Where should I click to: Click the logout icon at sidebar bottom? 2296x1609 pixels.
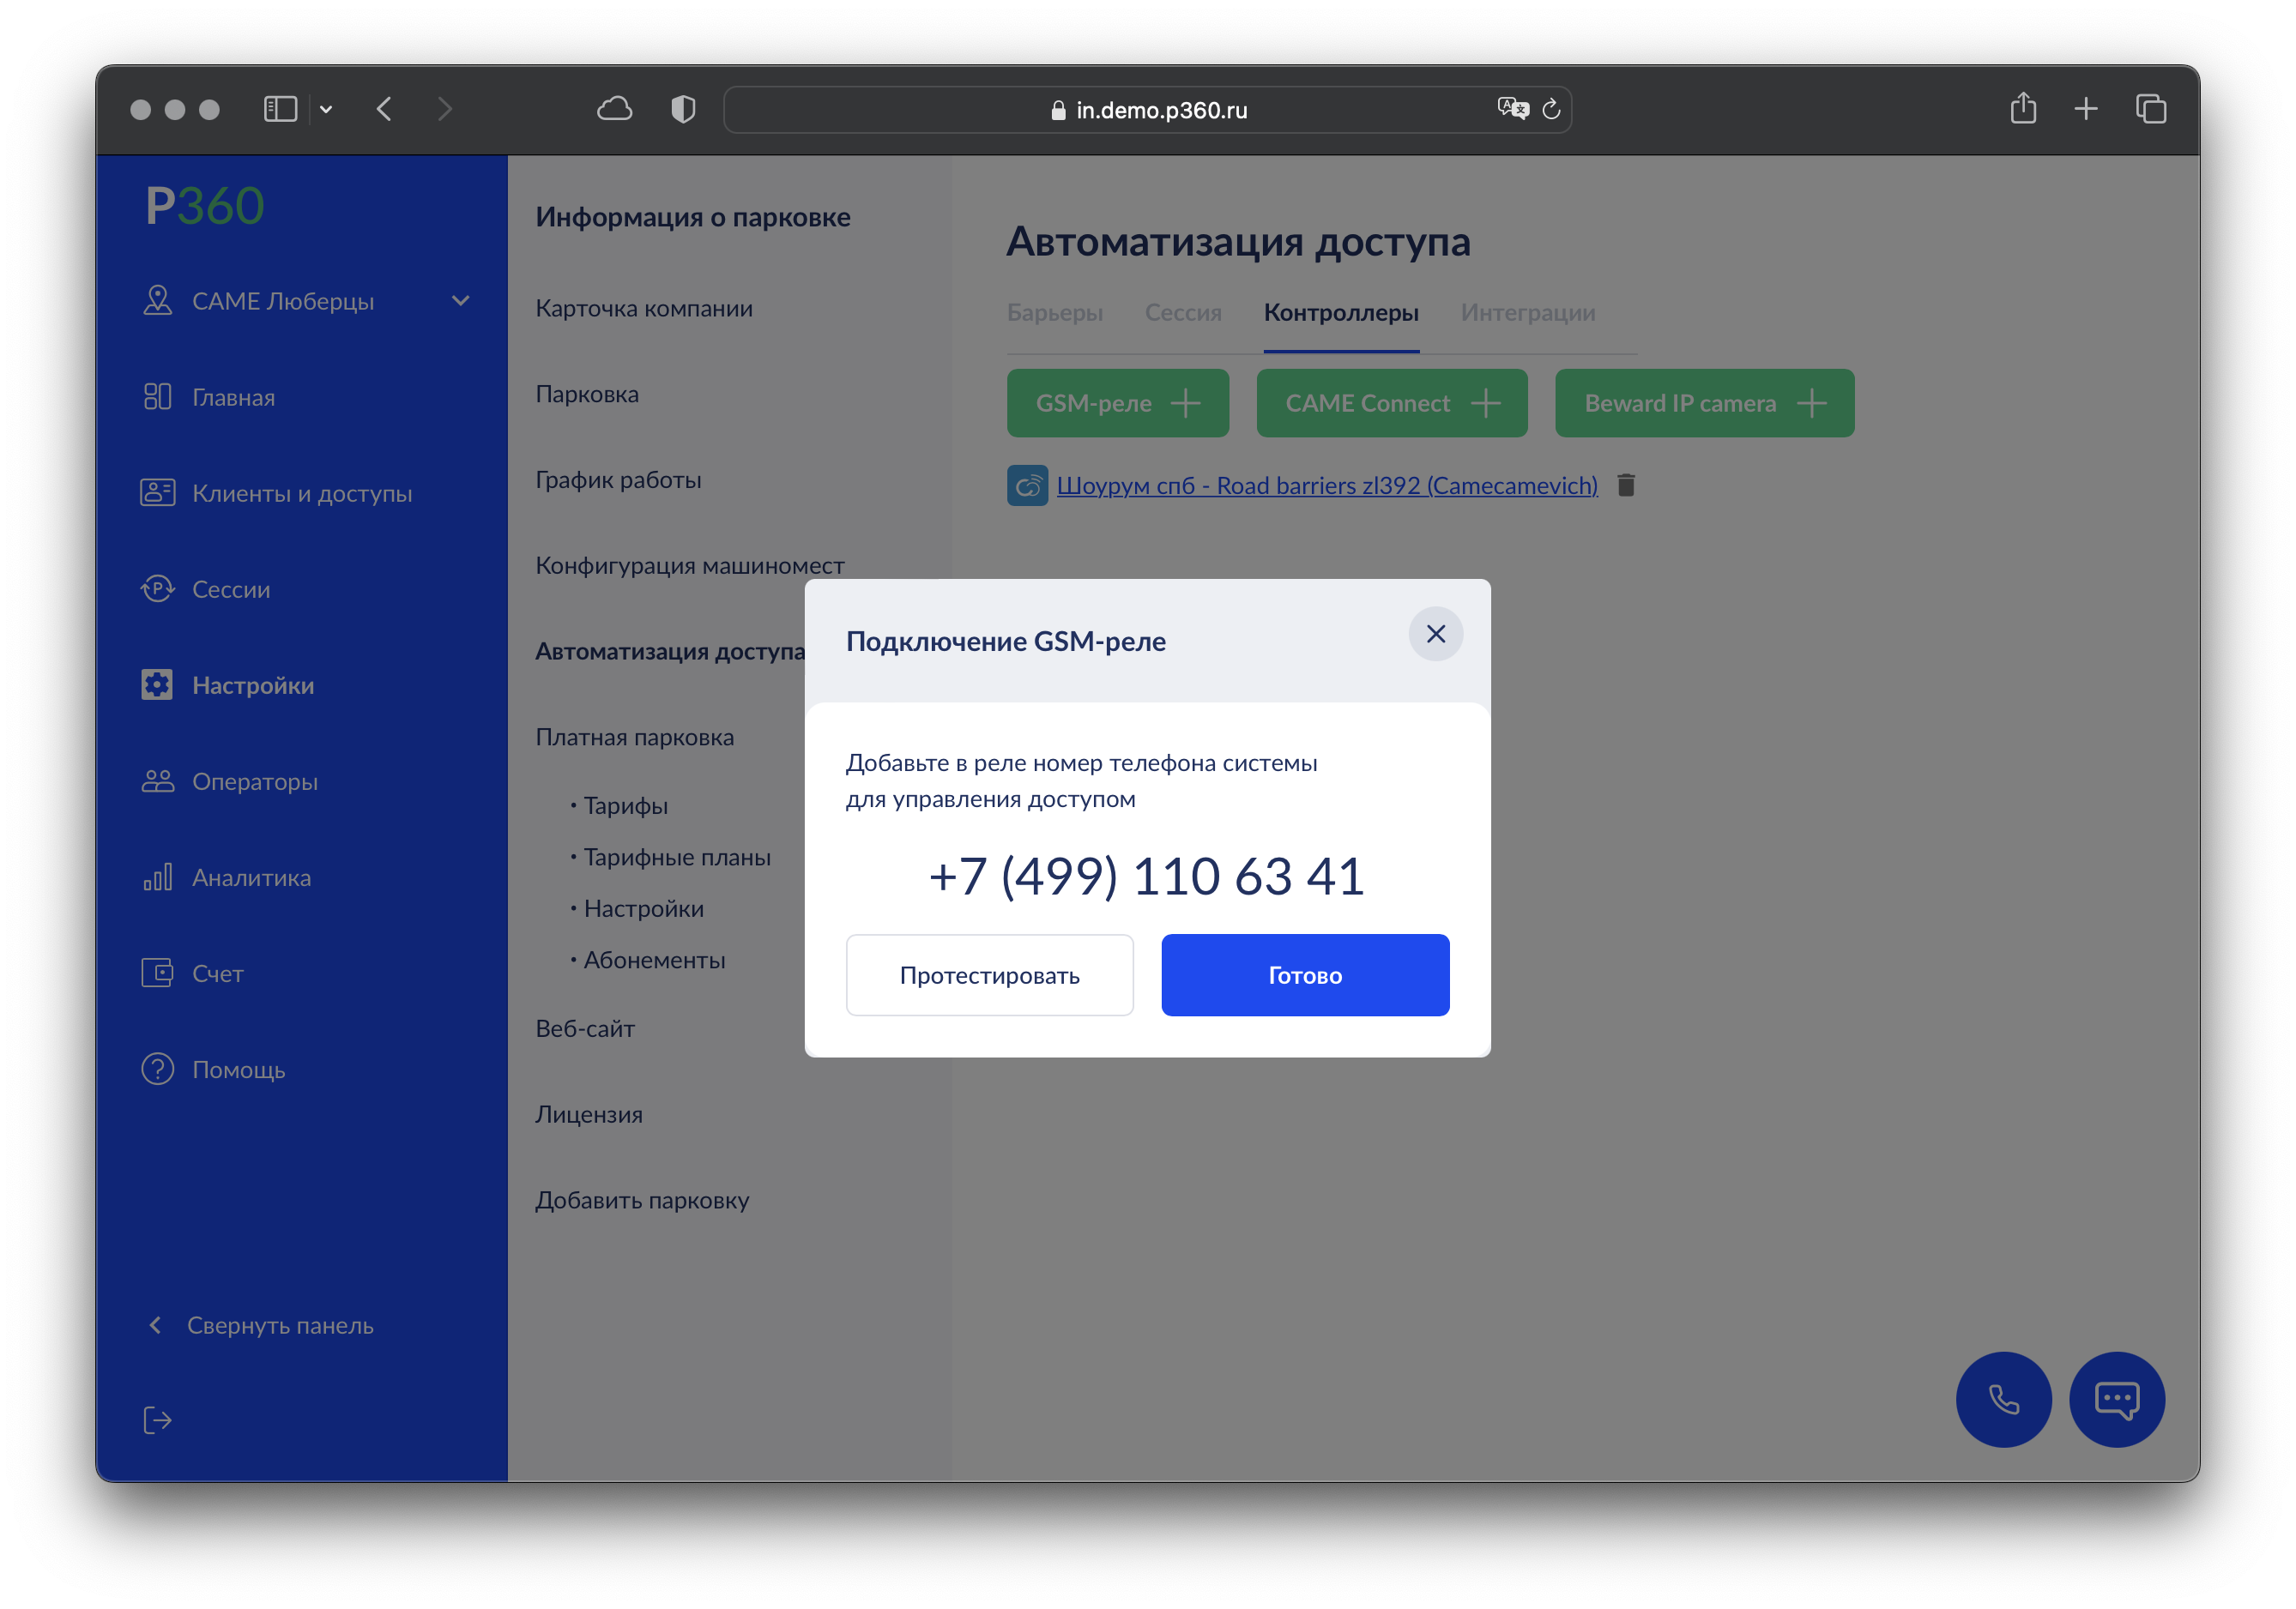click(x=157, y=1420)
